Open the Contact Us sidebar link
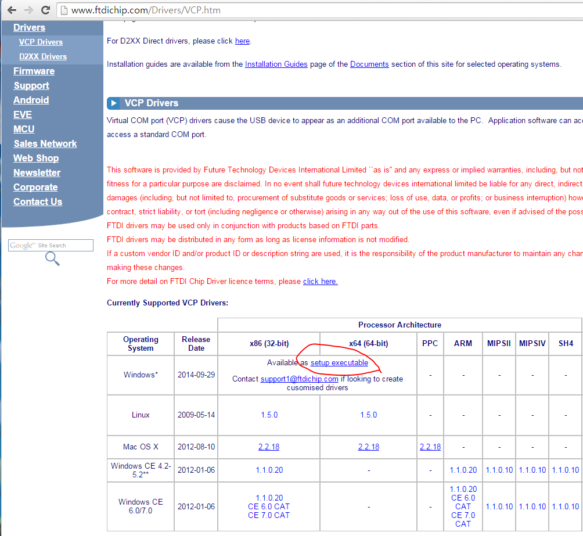Image resolution: width=583 pixels, height=536 pixels. click(38, 202)
